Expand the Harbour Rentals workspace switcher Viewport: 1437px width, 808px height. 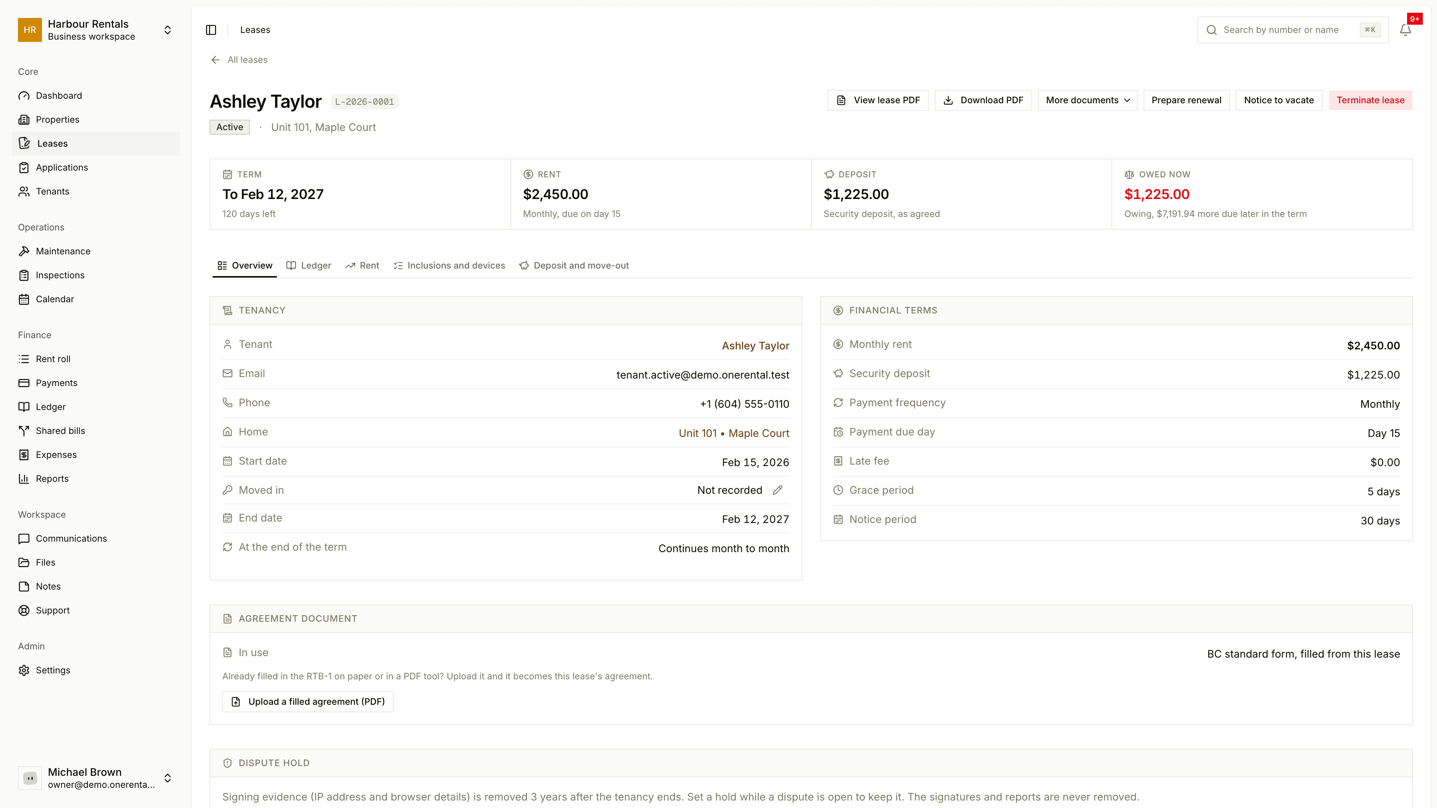point(167,30)
